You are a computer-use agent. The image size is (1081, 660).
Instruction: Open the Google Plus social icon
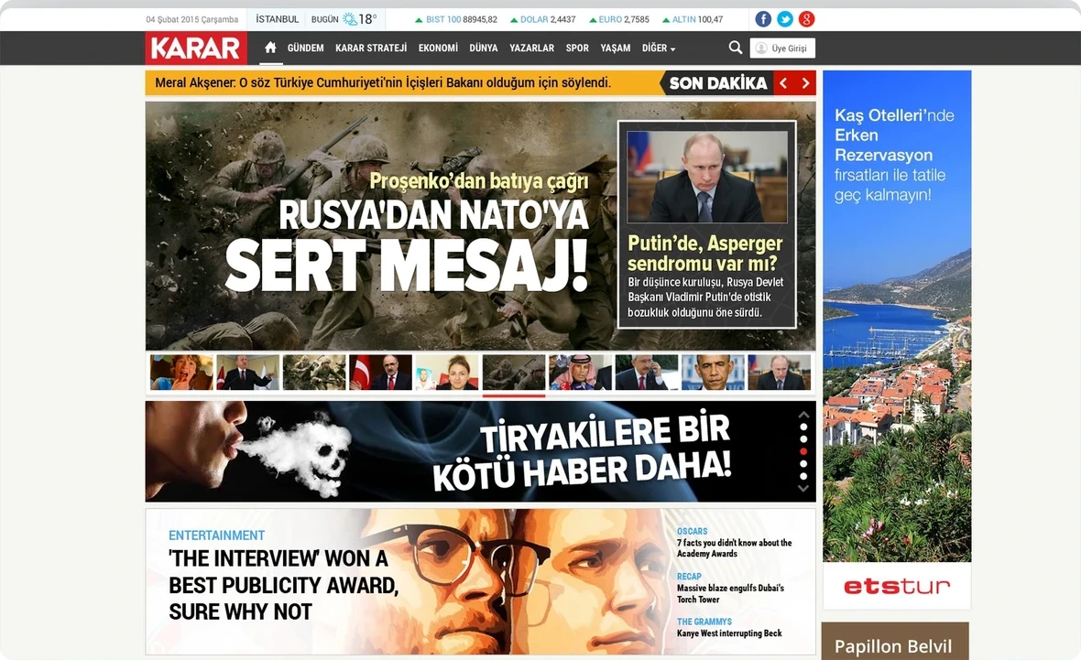click(x=806, y=19)
